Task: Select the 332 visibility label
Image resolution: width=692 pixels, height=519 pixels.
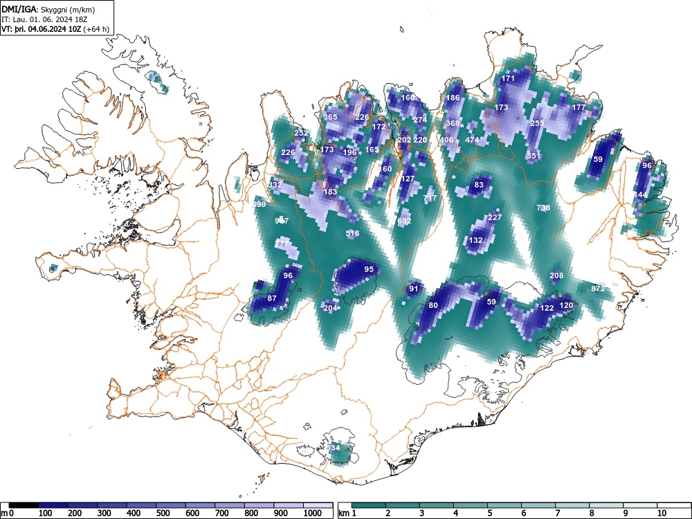Action: [275, 185]
